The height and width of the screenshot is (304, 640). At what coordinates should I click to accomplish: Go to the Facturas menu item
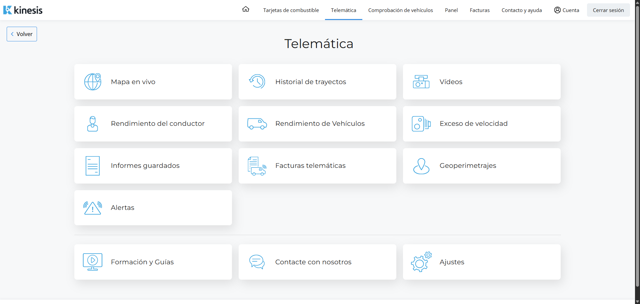coord(480,10)
